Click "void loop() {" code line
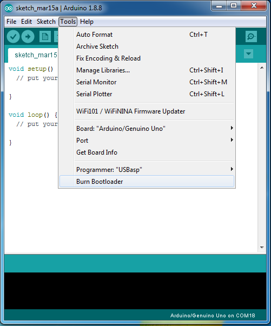 coord(33,115)
